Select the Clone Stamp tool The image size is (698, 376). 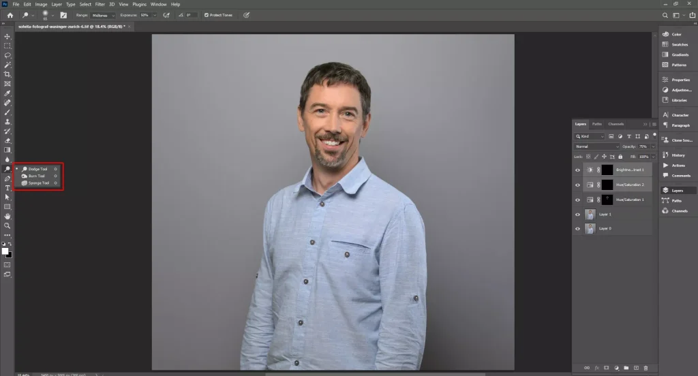(x=7, y=121)
